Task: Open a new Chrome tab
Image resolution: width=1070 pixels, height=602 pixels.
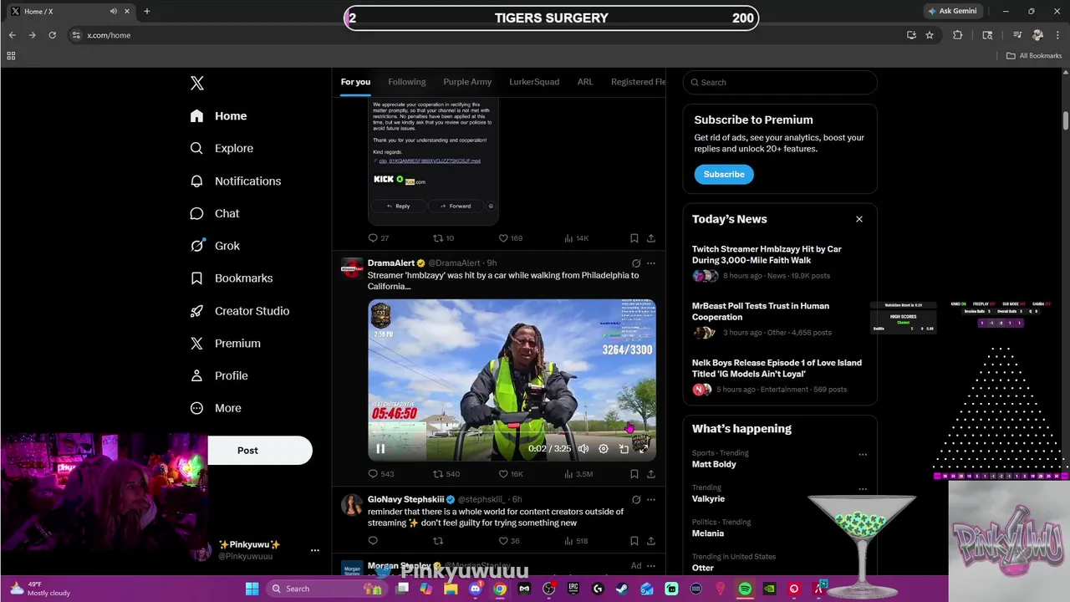Action: 146,11
